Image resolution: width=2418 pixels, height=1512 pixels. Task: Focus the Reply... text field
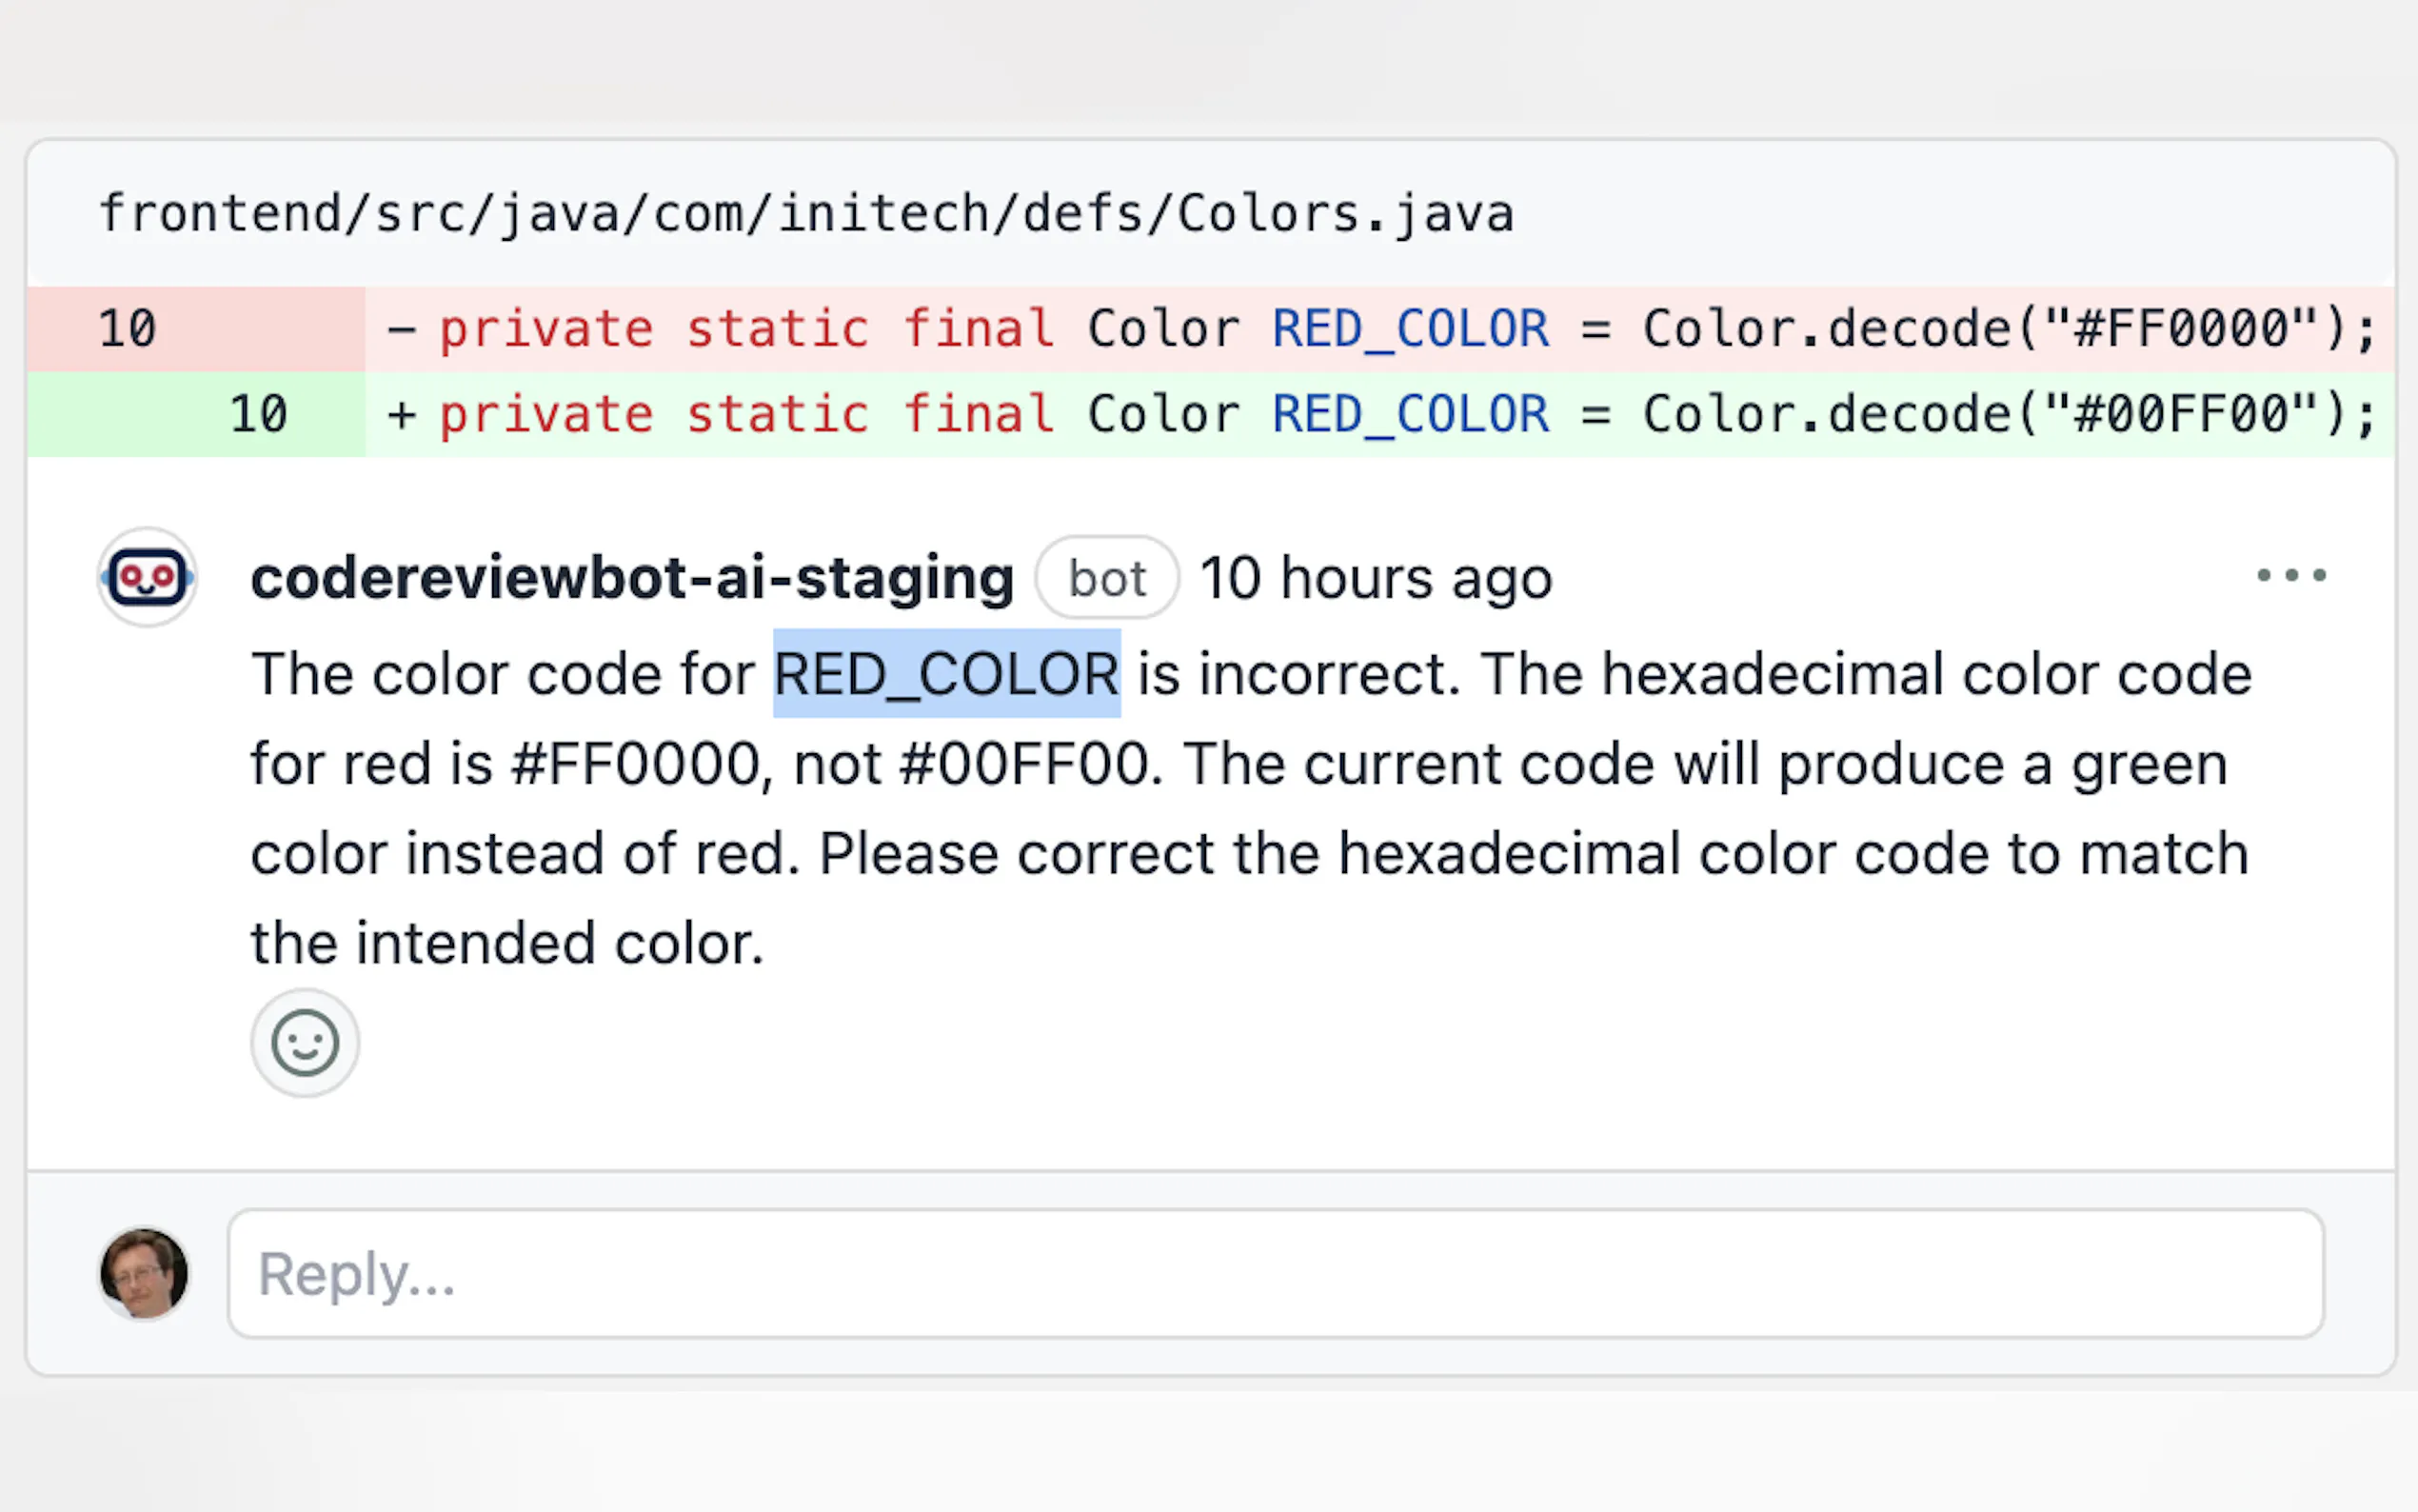click(x=1275, y=1273)
